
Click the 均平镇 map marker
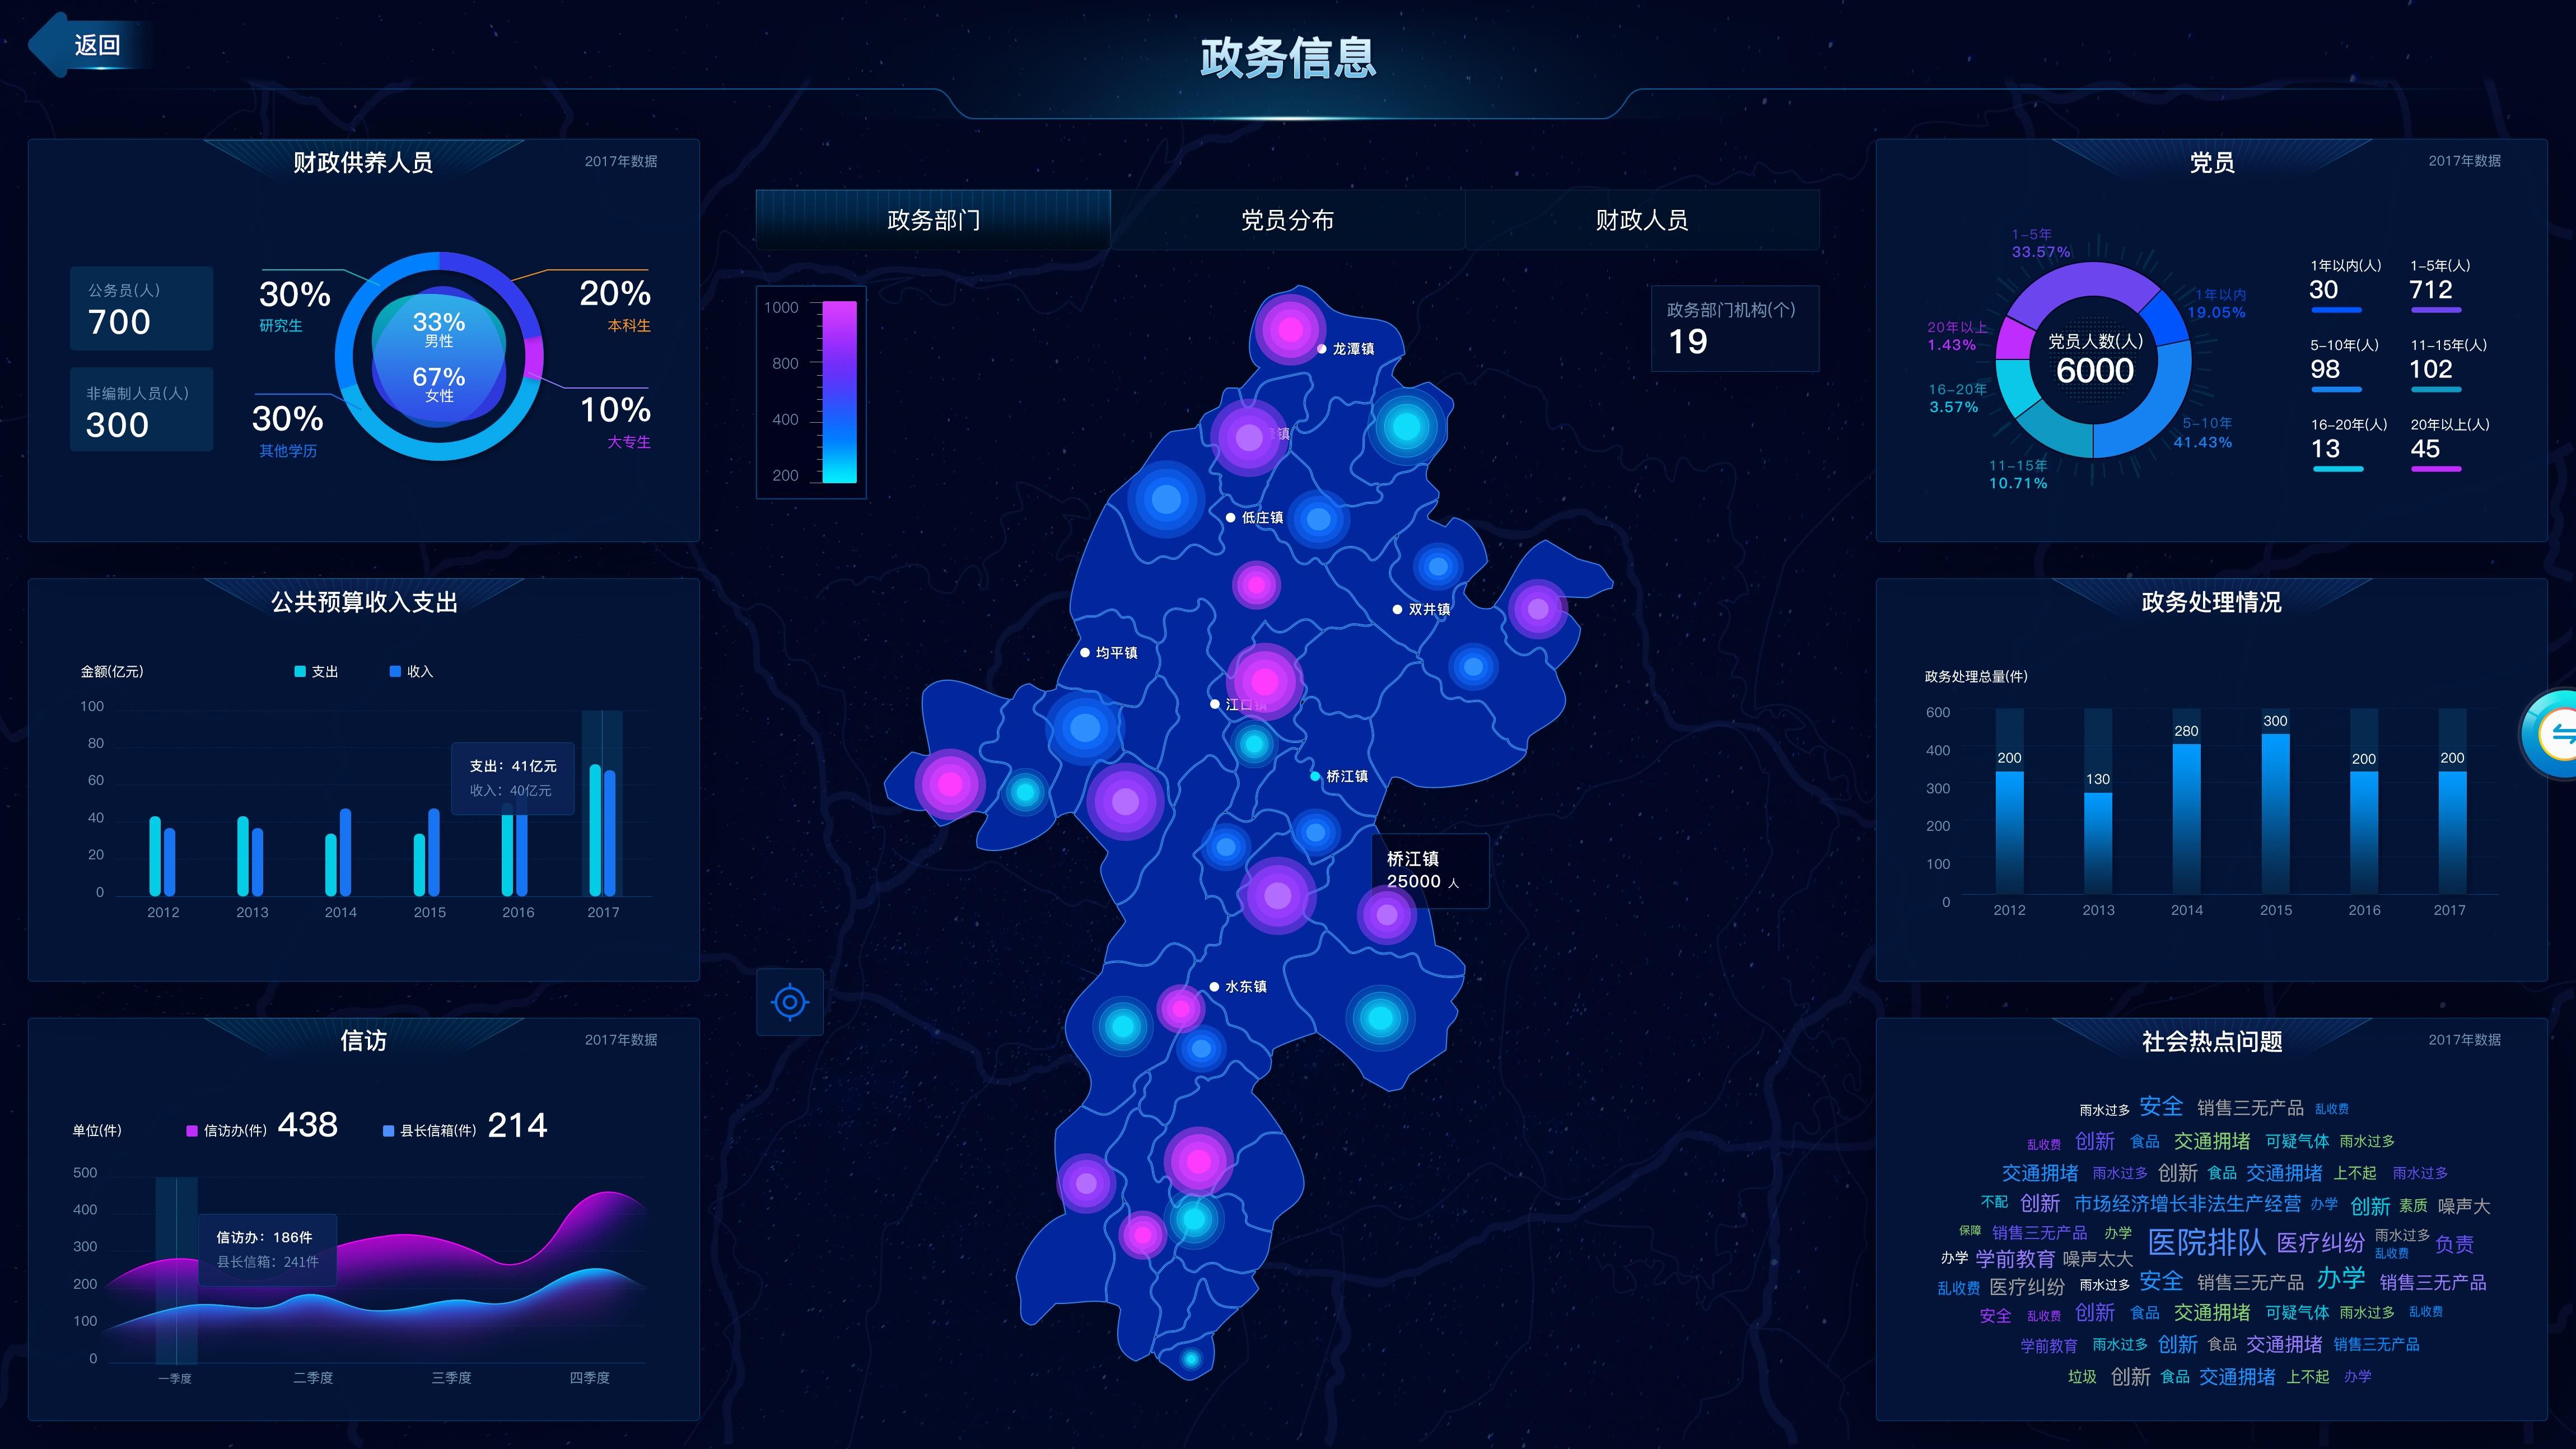pyautogui.click(x=1085, y=653)
